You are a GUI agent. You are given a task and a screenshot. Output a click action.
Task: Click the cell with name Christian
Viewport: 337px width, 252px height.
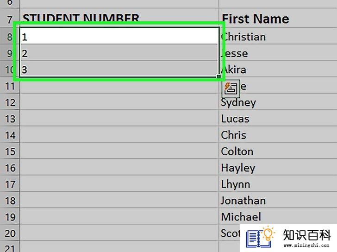click(x=278, y=36)
